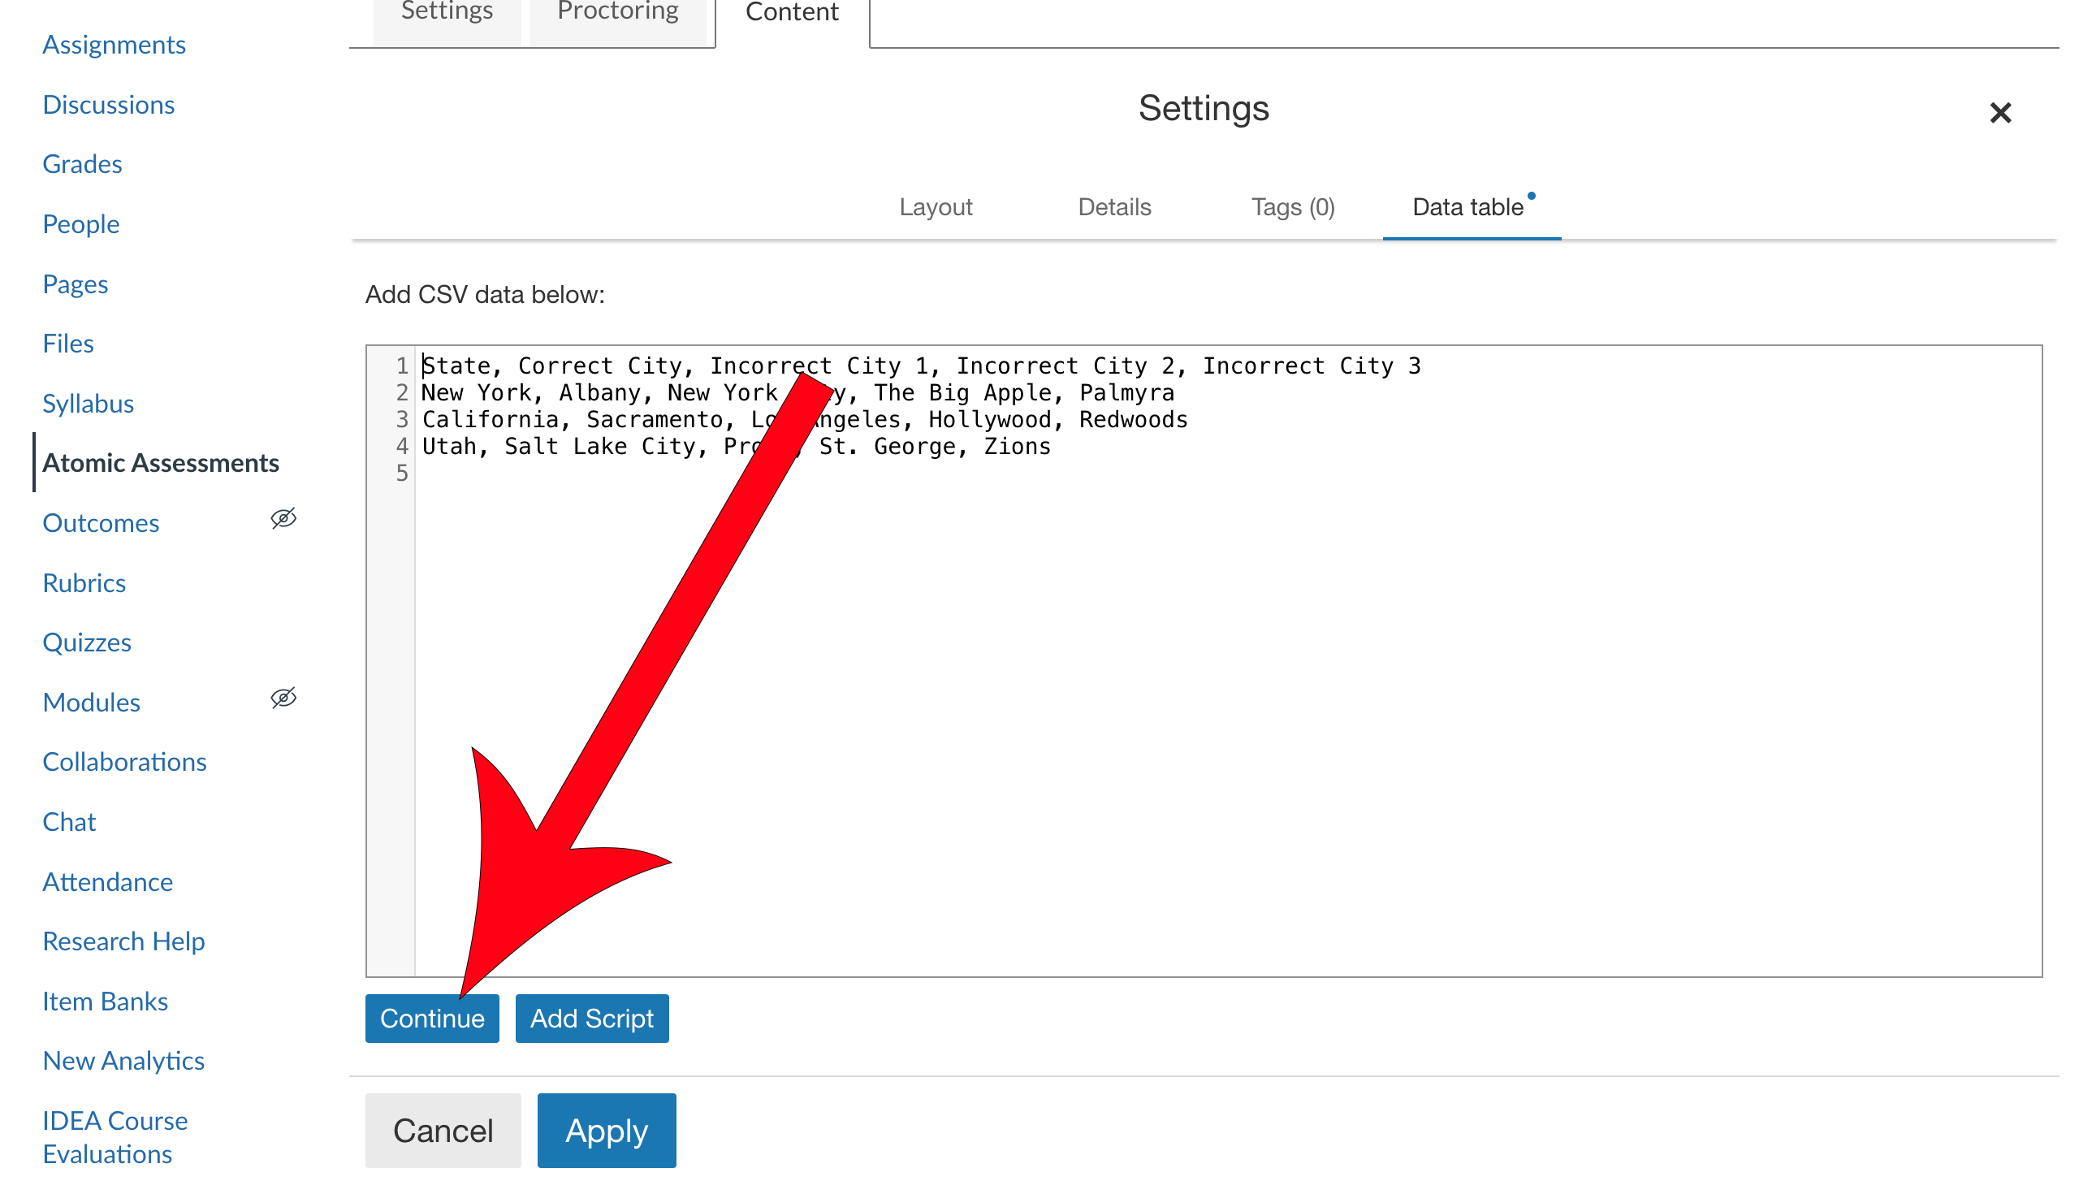Switch to the Details tab
The image size is (2079, 1194).
click(1114, 207)
